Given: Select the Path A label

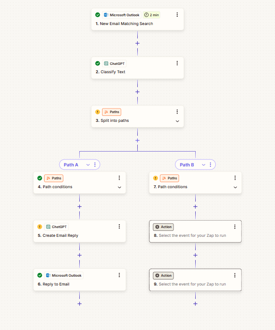Looking at the screenshot, I should pos(71,165).
